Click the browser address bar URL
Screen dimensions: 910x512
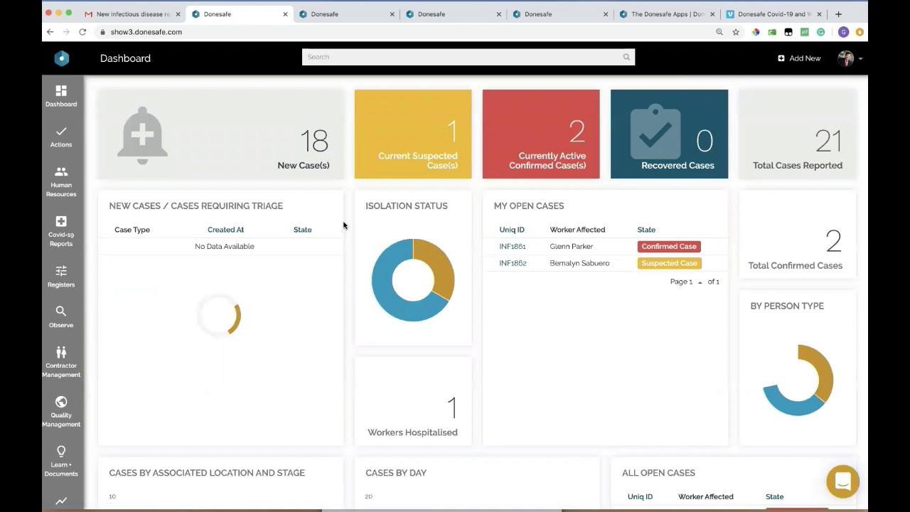[146, 32]
